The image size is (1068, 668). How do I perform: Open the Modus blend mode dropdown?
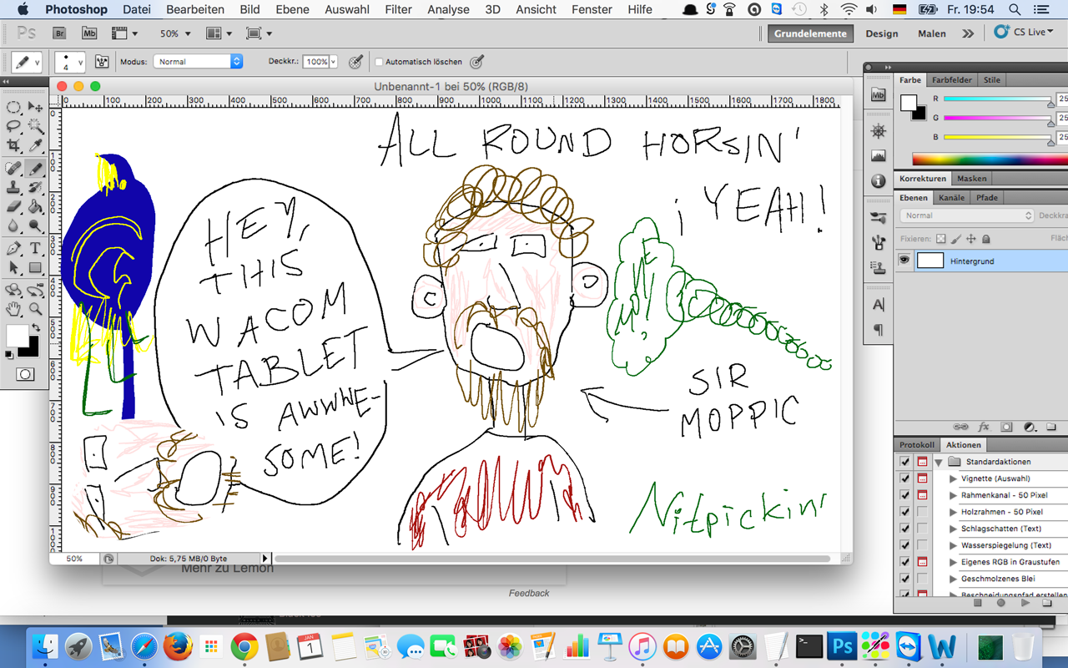click(198, 62)
